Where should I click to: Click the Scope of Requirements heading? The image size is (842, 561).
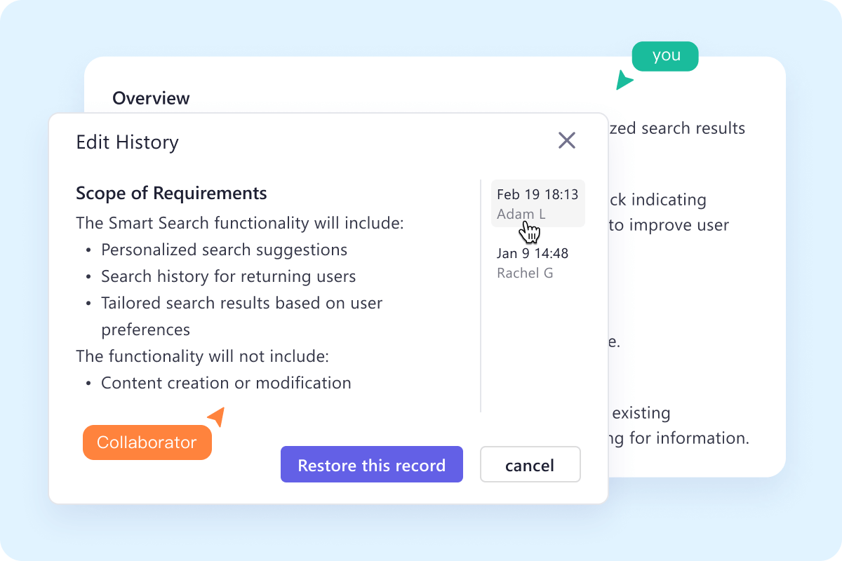[x=171, y=193]
